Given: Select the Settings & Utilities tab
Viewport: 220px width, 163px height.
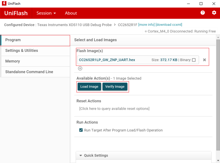Looking at the screenshot, I should tap(21, 51).
